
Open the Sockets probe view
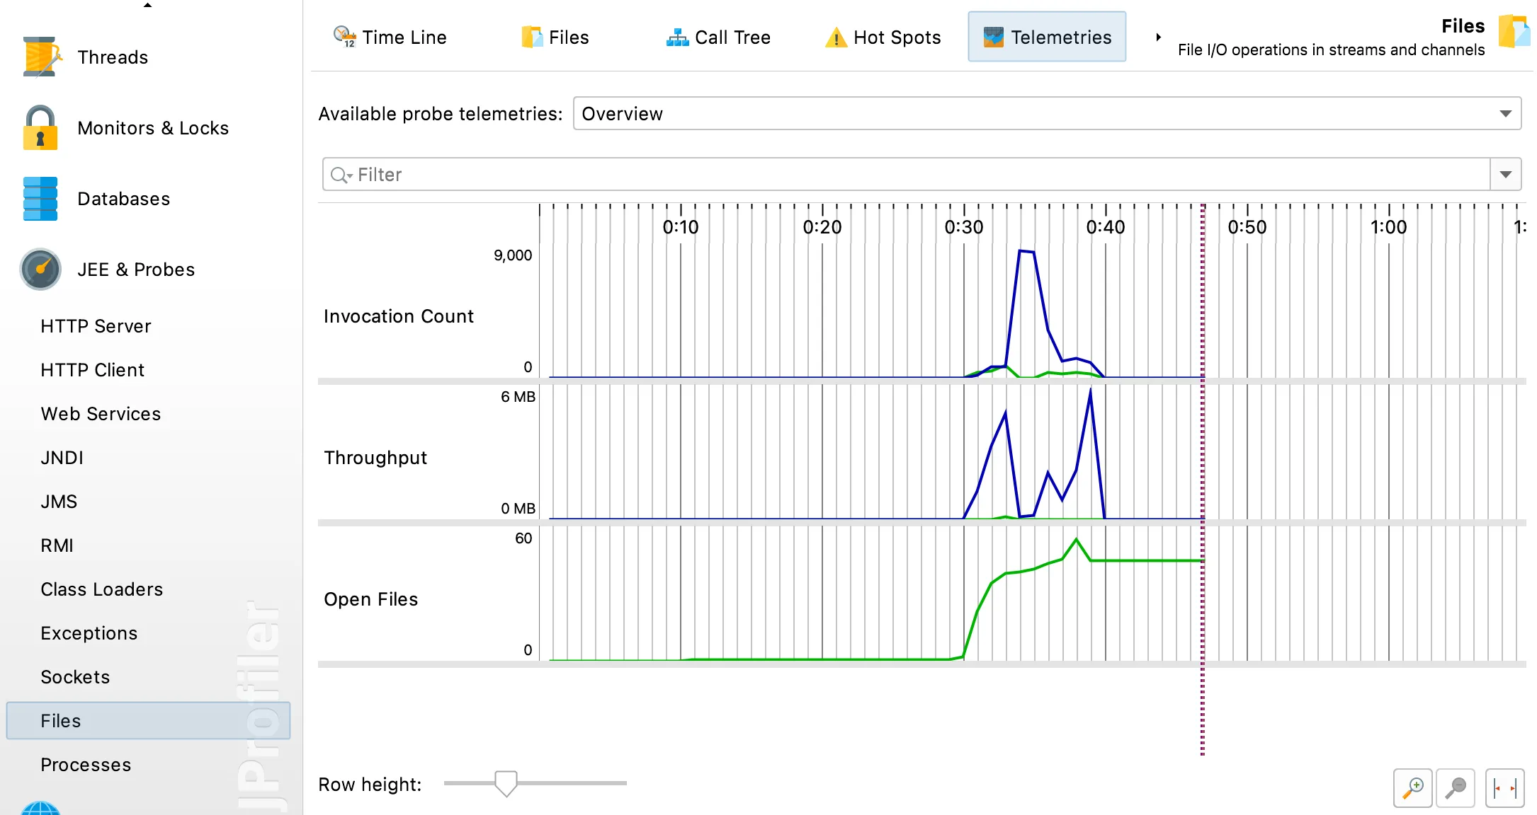pos(75,677)
